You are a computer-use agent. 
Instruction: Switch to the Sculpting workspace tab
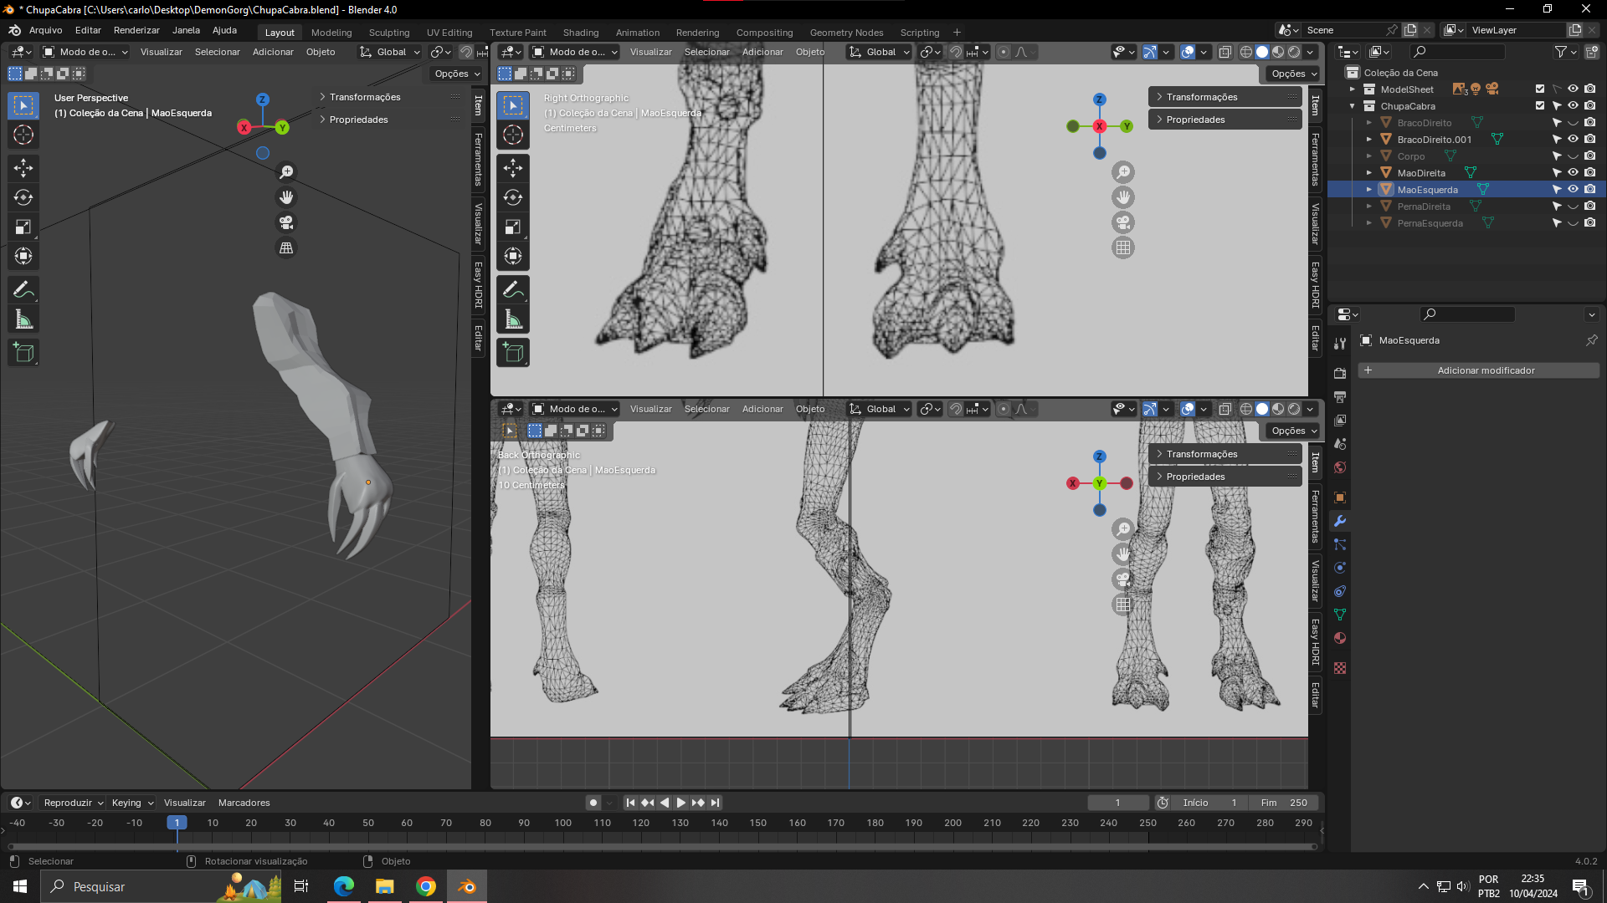coord(389,33)
